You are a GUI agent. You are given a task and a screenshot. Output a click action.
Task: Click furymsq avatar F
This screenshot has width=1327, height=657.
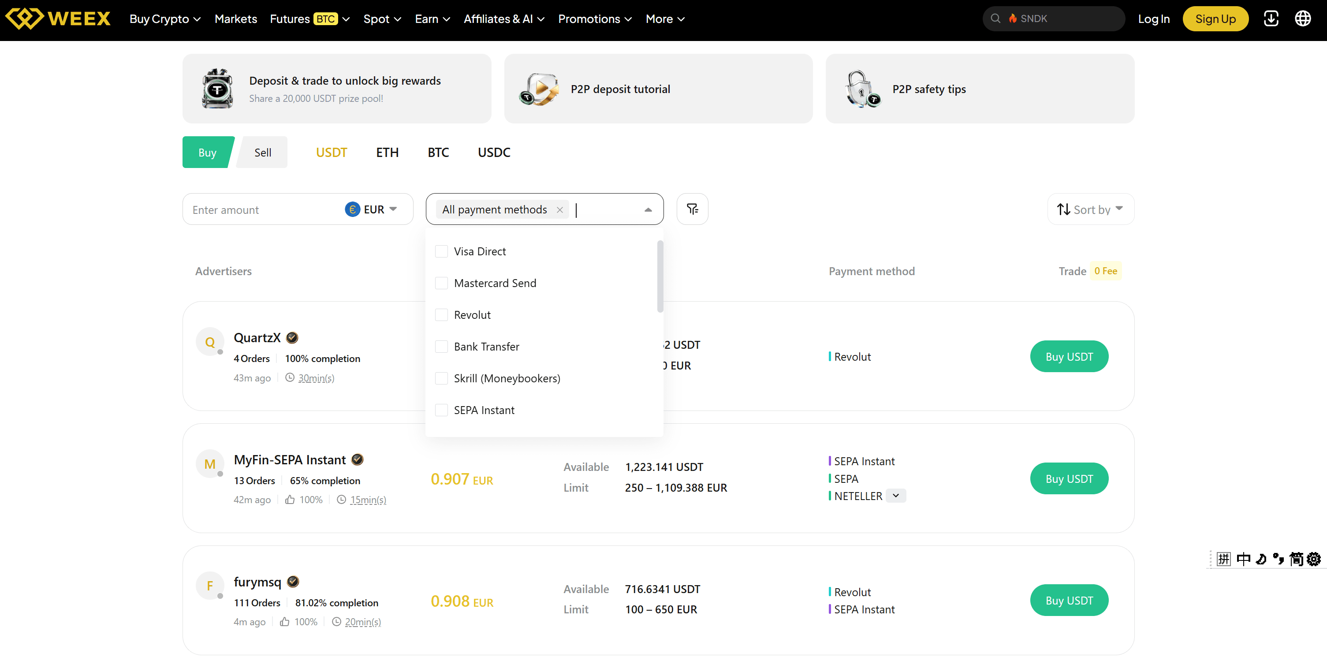210,586
